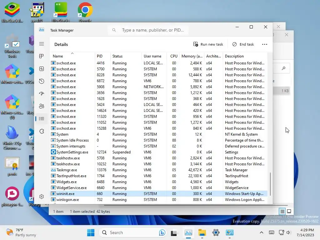Open the App history page icon
The image size is (320, 240).
pos(42,81)
